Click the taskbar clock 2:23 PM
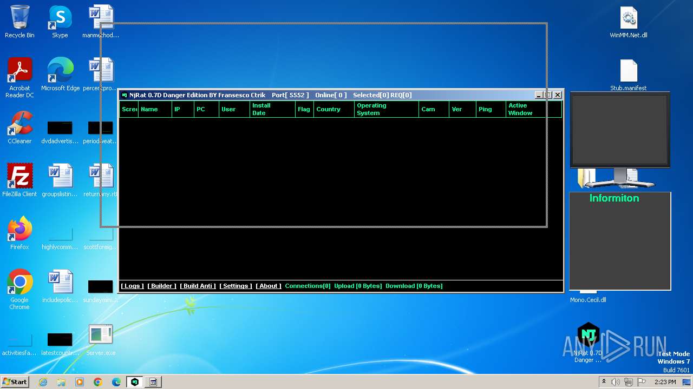 pos(665,382)
